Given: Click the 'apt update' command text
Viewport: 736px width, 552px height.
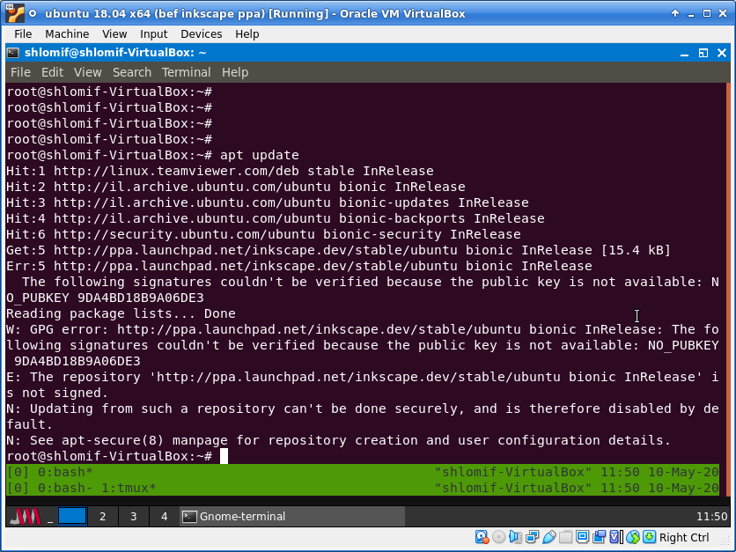Looking at the screenshot, I should point(259,155).
